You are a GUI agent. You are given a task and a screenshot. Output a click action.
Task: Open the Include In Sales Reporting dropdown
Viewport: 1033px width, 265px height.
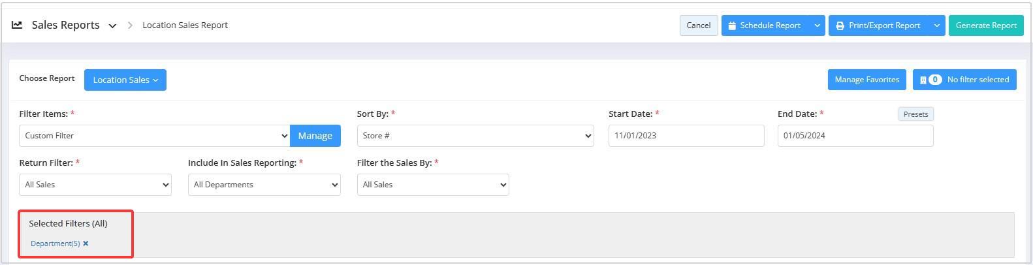click(264, 185)
